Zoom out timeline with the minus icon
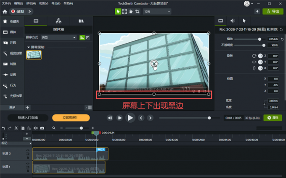This screenshot has width=286, height=178. (x=61, y=128)
